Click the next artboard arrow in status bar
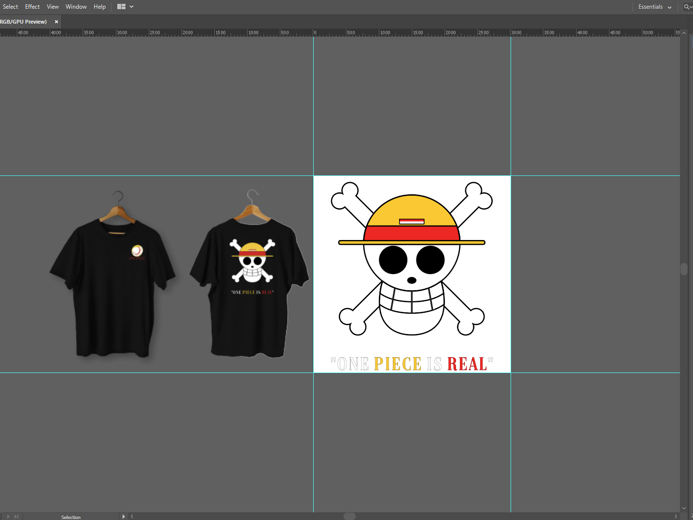693x520 pixels. click(x=8, y=517)
